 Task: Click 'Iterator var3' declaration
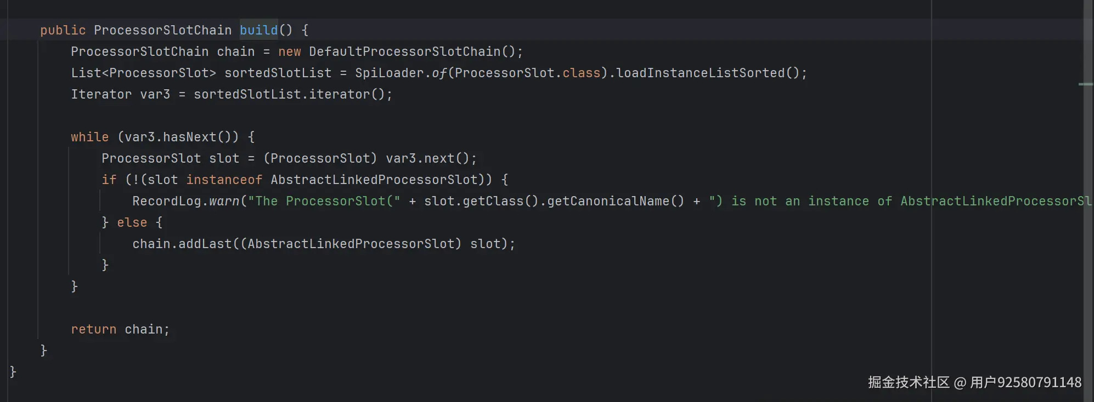(x=120, y=94)
